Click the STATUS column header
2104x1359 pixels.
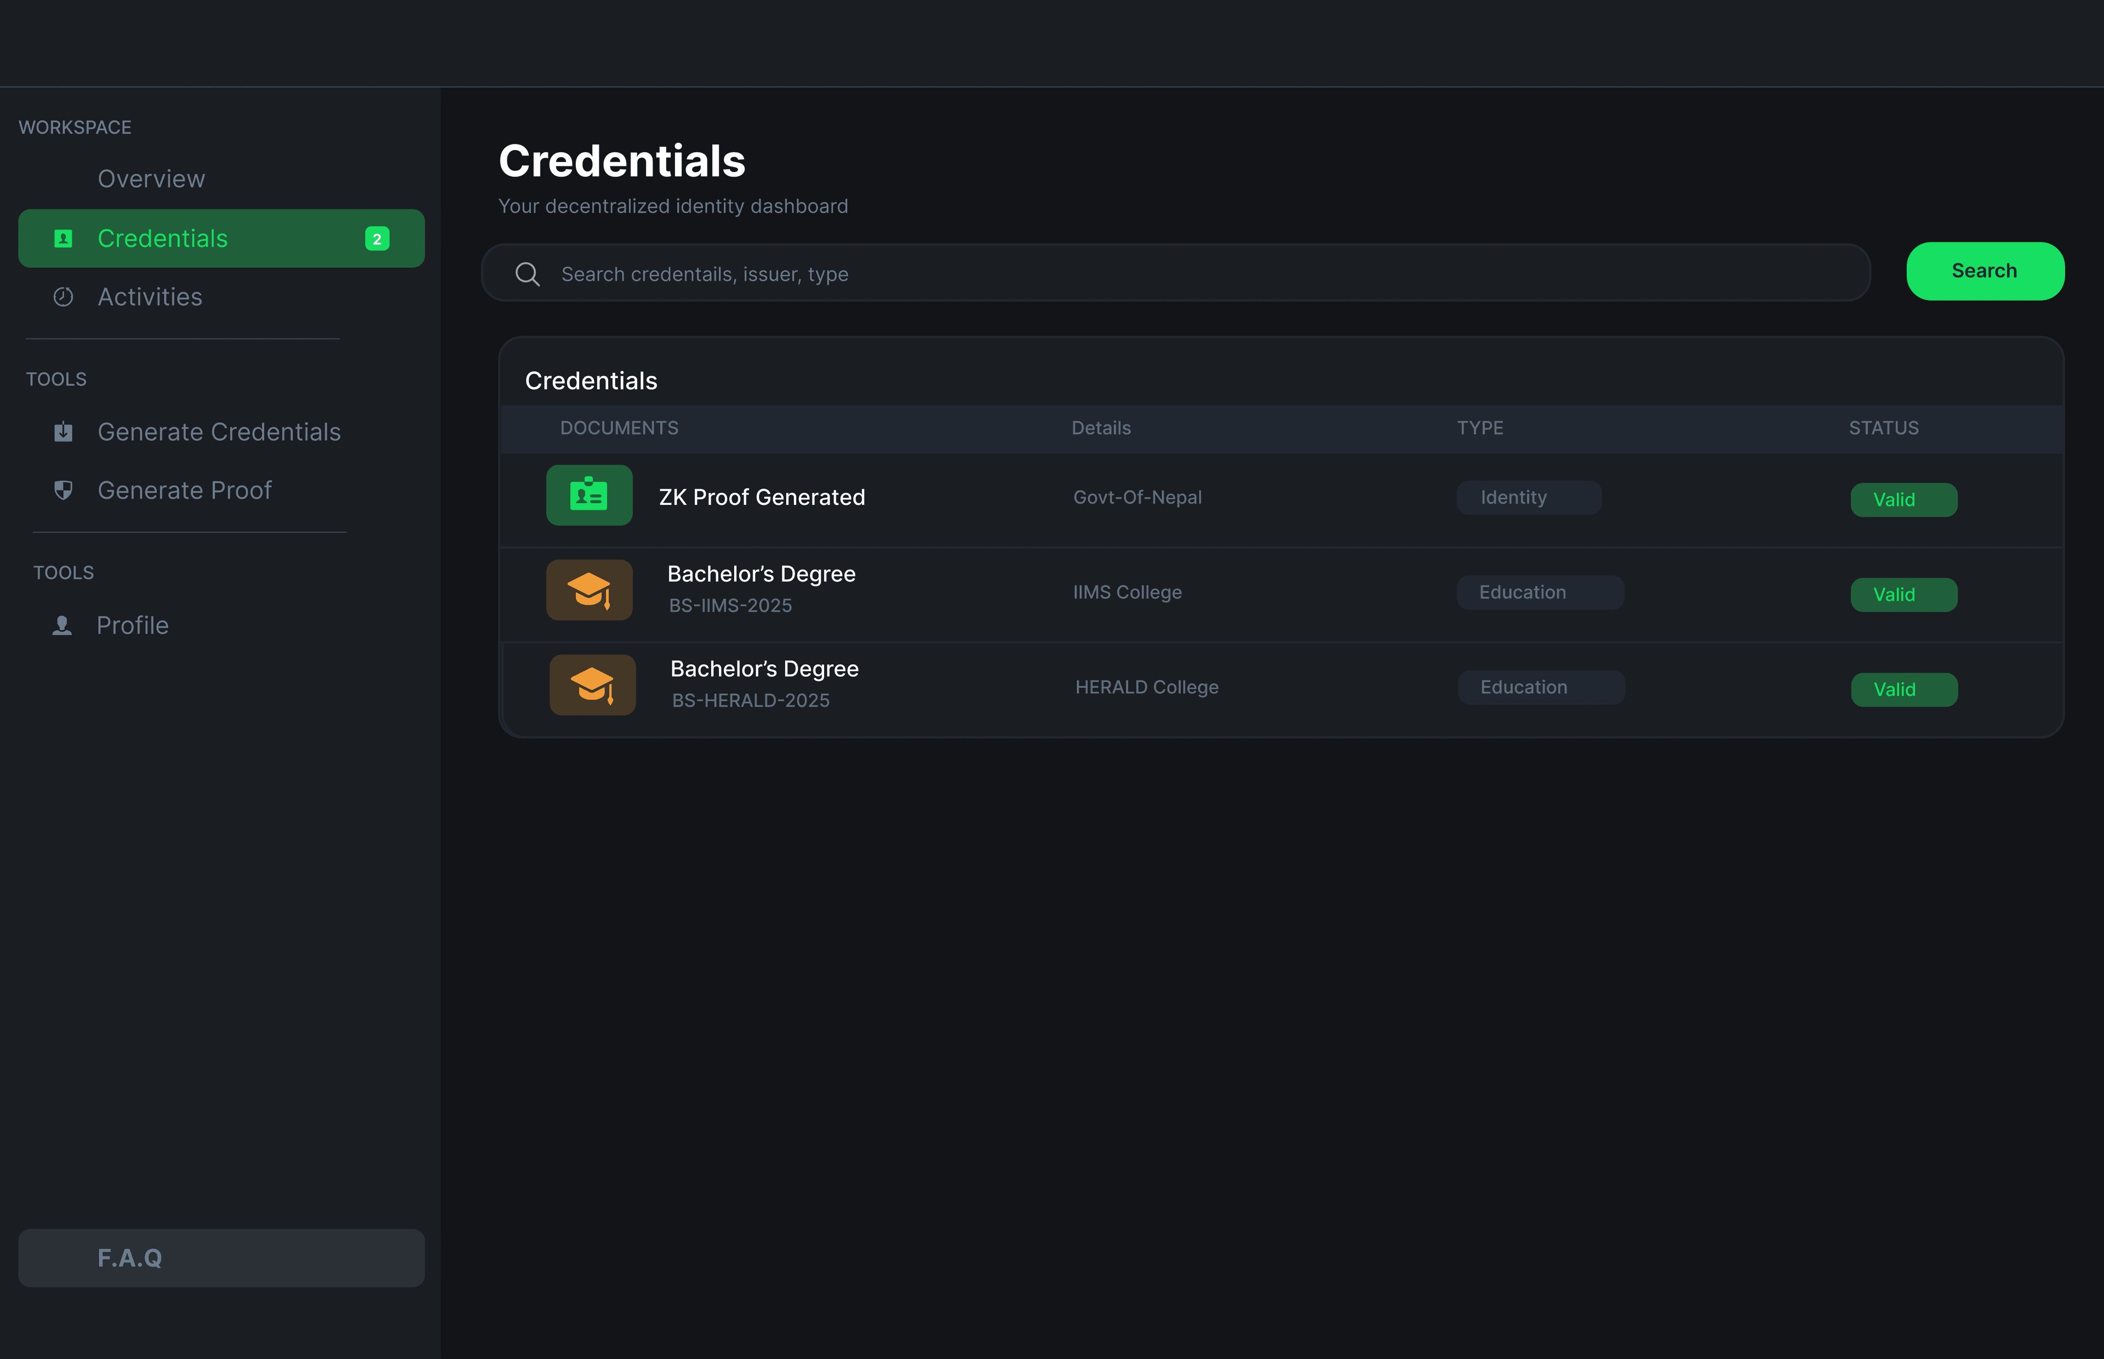point(1883,428)
